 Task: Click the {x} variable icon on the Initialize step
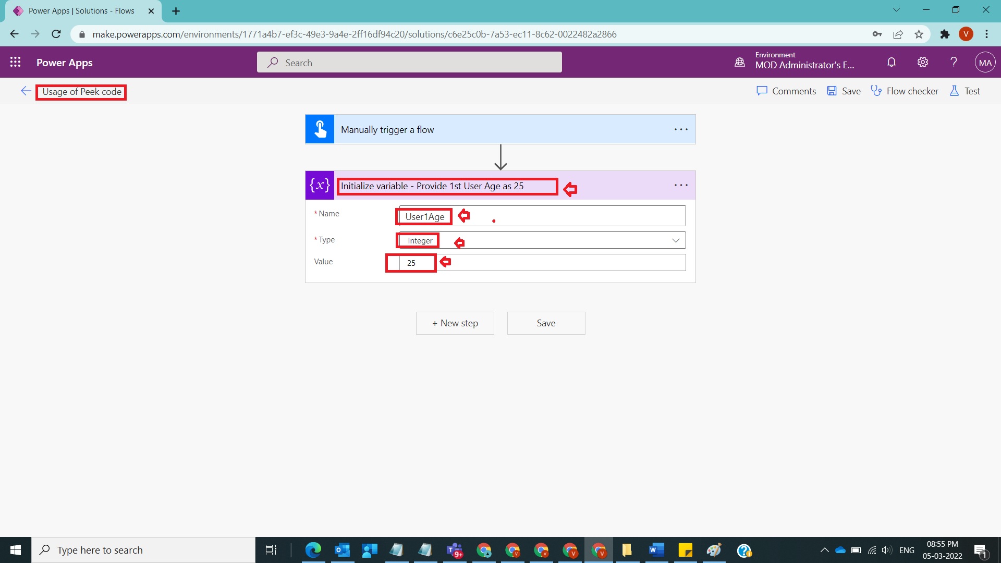[x=320, y=185]
